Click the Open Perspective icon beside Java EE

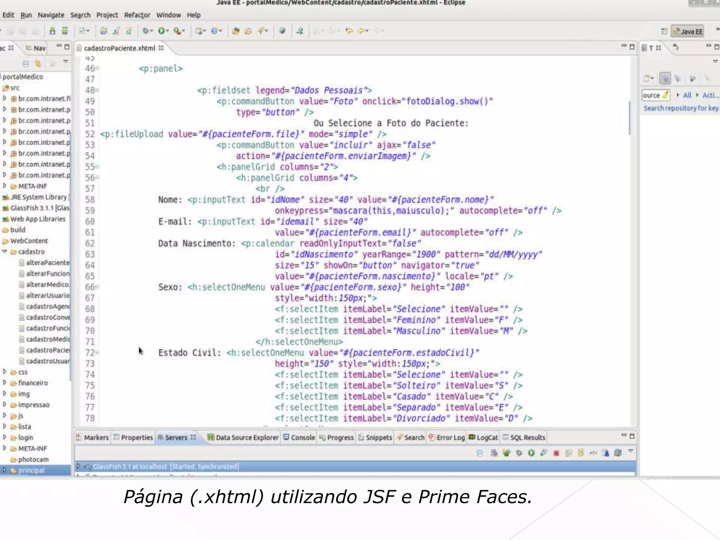pos(663,31)
